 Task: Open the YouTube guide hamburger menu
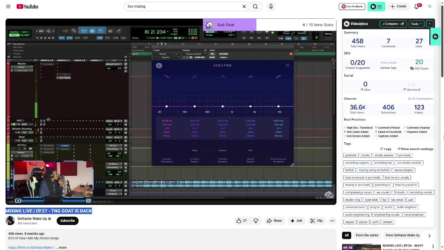pyautogui.click(x=8, y=7)
